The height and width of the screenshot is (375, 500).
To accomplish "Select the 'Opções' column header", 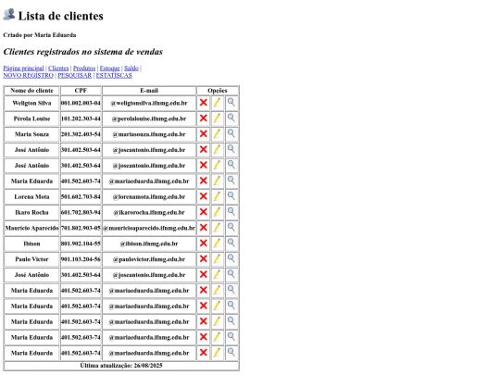I will coord(218,91).
